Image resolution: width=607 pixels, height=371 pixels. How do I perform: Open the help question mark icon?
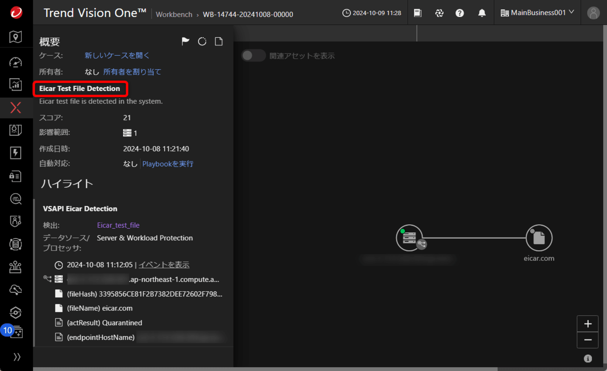click(460, 13)
